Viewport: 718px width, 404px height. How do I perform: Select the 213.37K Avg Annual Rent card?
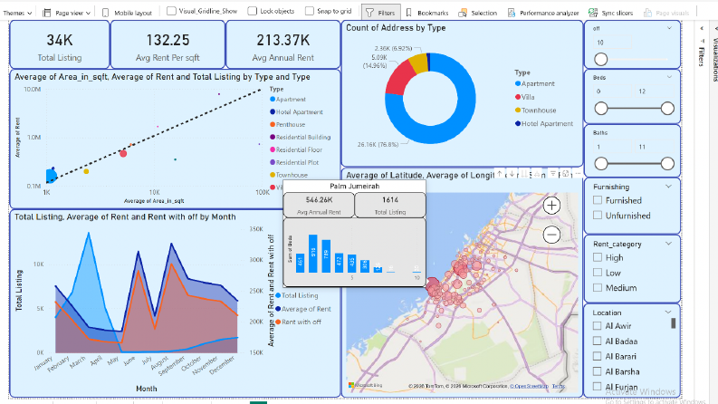point(283,45)
